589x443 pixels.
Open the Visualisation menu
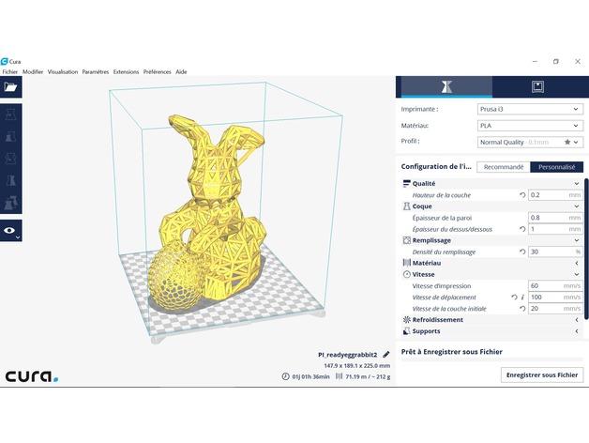(x=63, y=72)
